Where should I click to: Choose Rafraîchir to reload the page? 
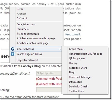tap(22, 18)
